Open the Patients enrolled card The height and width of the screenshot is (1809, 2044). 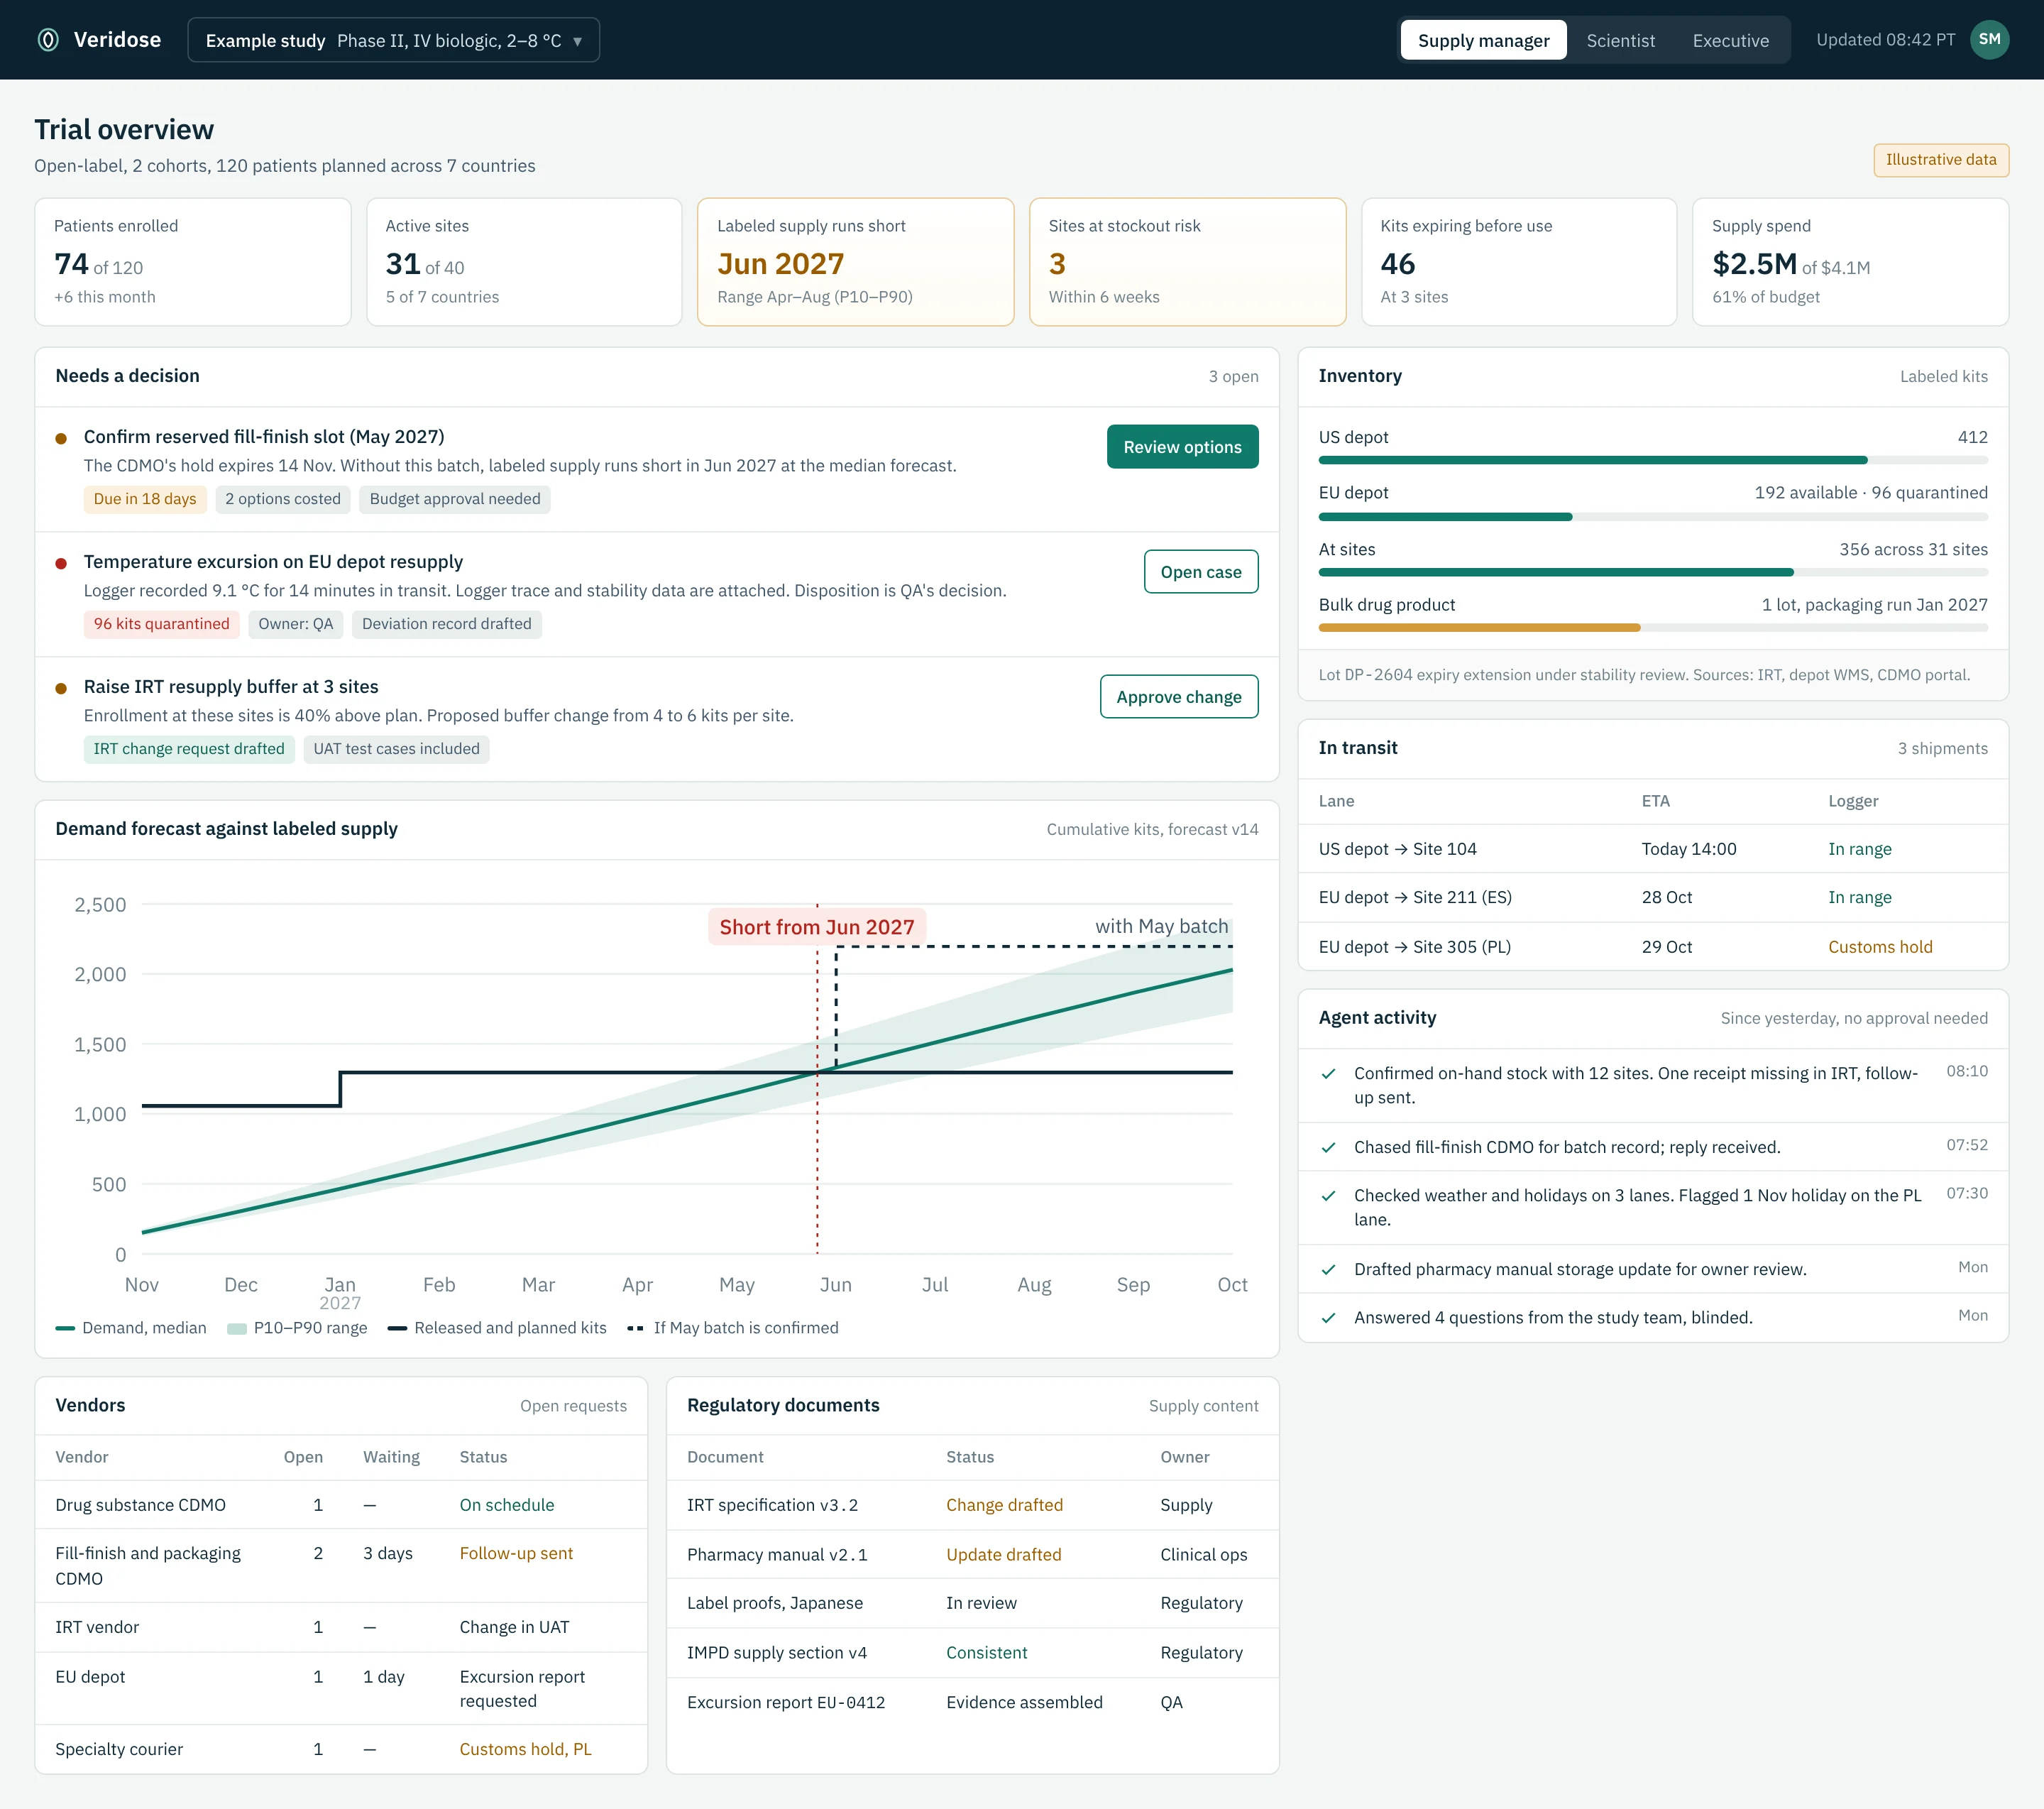click(193, 261)
